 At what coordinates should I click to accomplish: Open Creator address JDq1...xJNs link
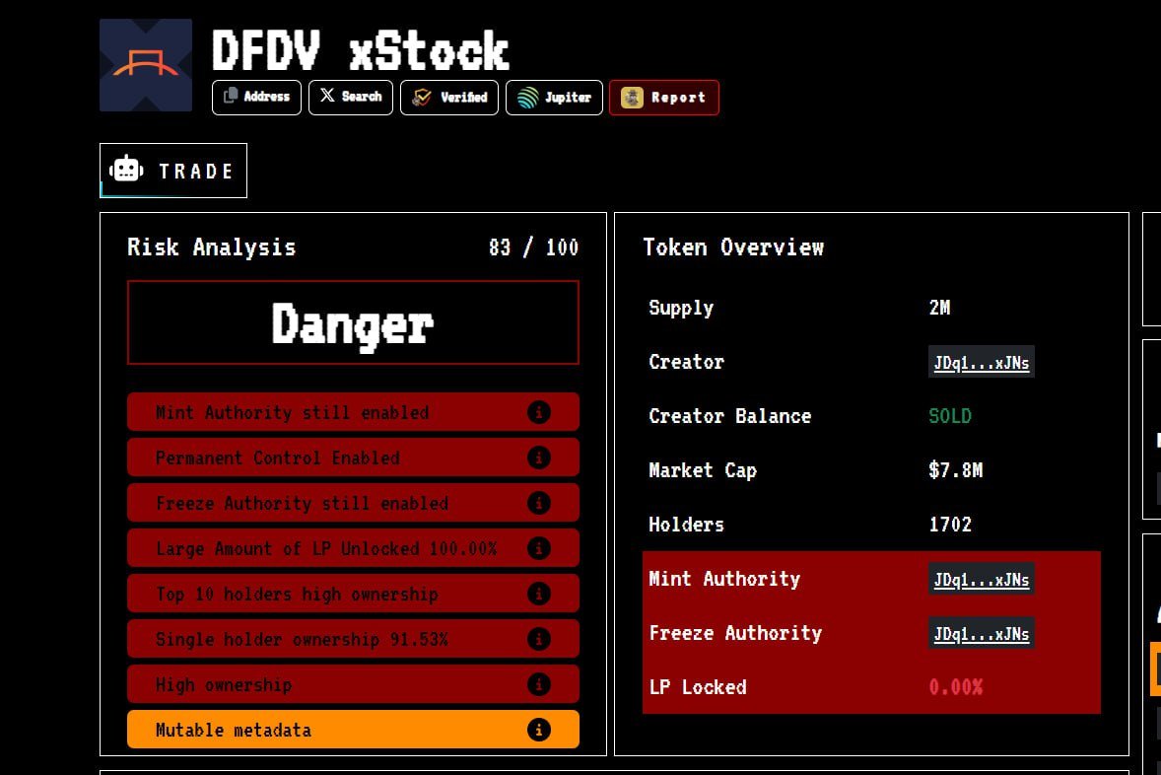981,362
